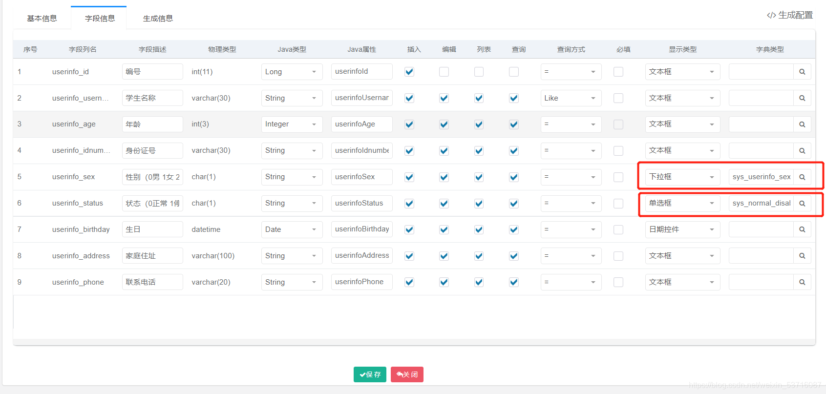Click the 查询方式 column header

pyautogui.click(x=571, y=49)
